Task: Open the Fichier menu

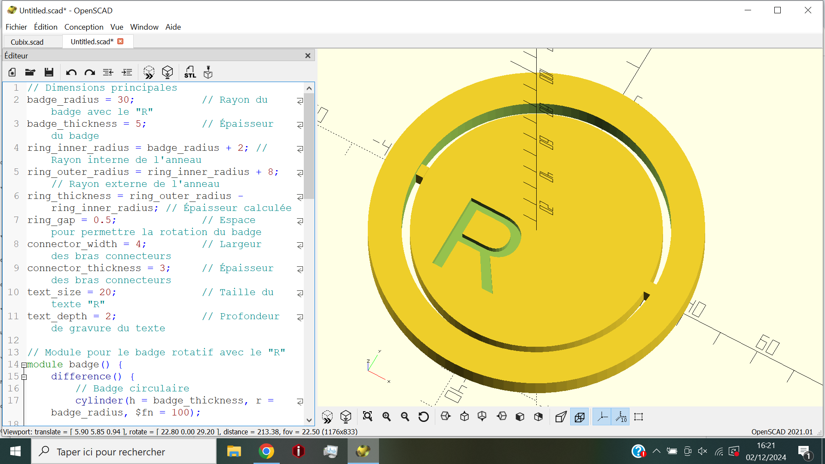Action: coord(16,27)
